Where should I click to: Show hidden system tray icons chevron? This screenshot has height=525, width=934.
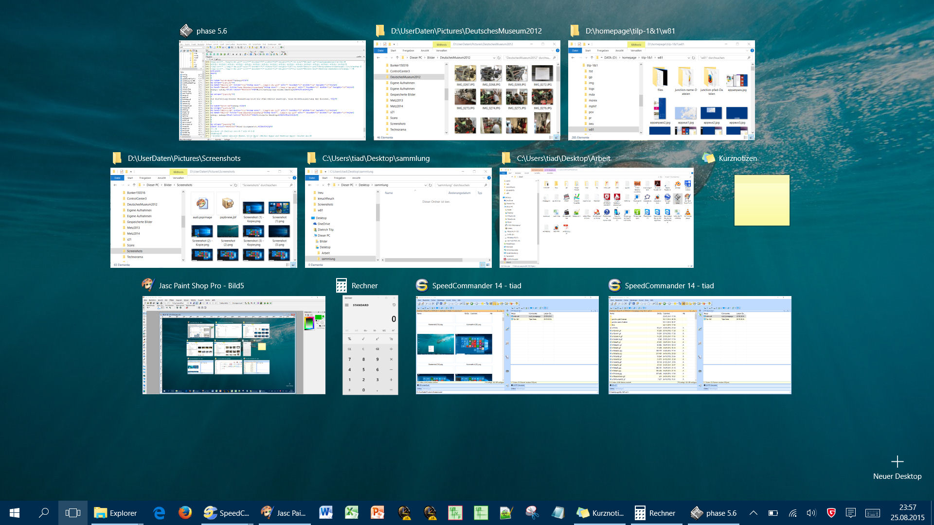point(754,513)
